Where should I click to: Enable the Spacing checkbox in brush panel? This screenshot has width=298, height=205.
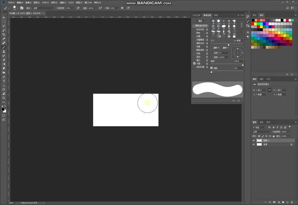(211, 68)
